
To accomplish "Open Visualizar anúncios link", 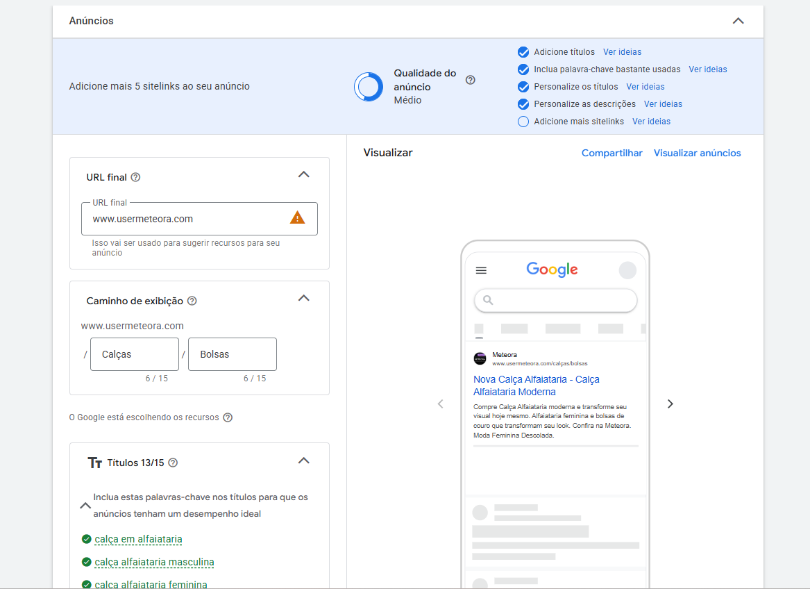I will coord(697,153).
